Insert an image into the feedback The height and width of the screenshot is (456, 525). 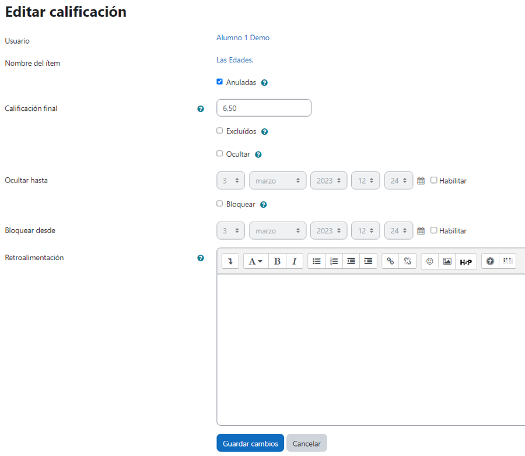(x=447, y=261)
